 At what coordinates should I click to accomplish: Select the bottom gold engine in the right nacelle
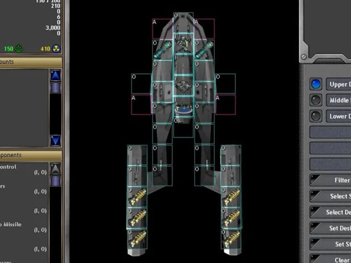231,239
